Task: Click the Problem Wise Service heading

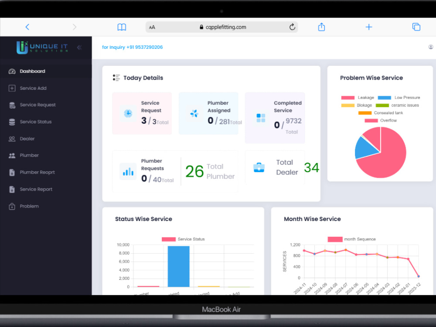Action: point(371,78)
